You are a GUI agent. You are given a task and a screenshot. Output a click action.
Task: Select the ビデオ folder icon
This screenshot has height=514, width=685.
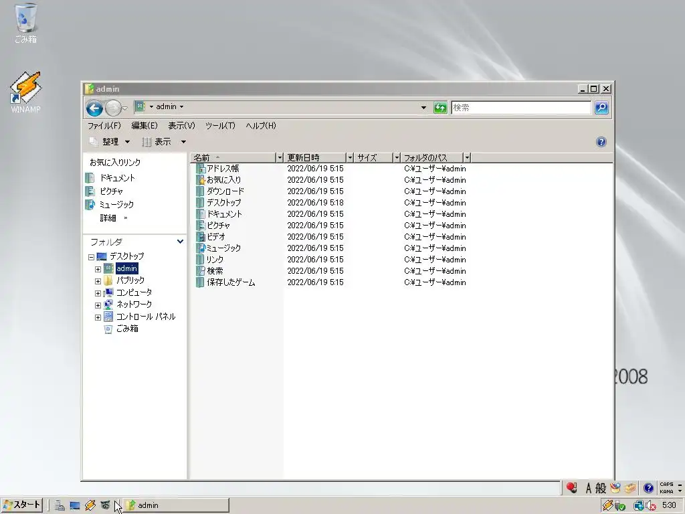tap(200, 236)
